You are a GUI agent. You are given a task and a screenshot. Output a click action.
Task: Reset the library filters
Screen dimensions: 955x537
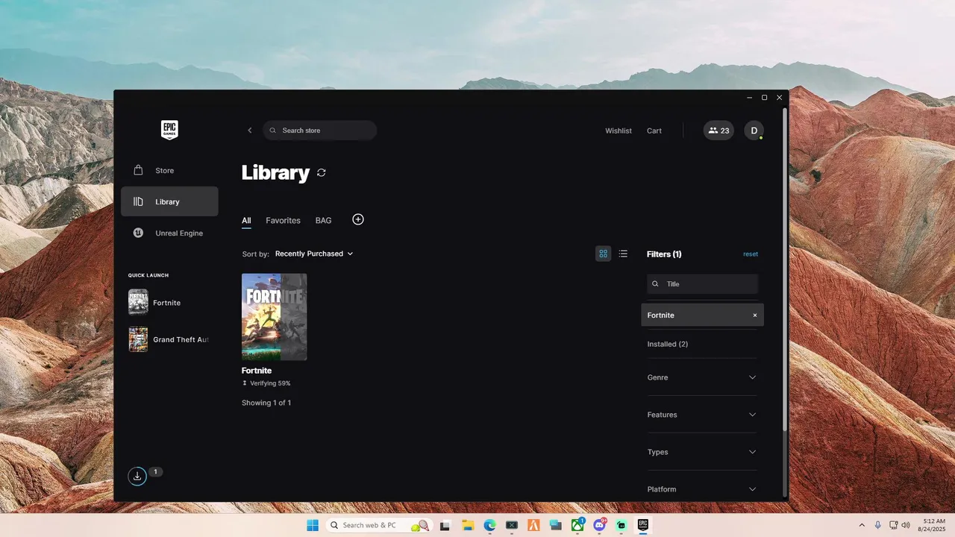click(751, 254)
